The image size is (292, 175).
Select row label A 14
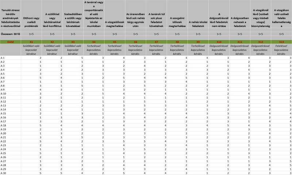click(x=11, y=109)
